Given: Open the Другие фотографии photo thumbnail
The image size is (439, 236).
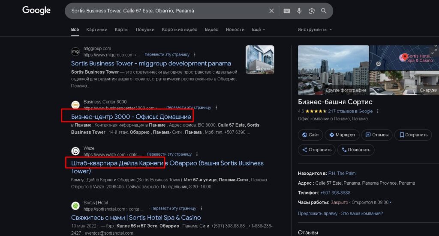Looking at the screenshot, I should tap(333, 70).
